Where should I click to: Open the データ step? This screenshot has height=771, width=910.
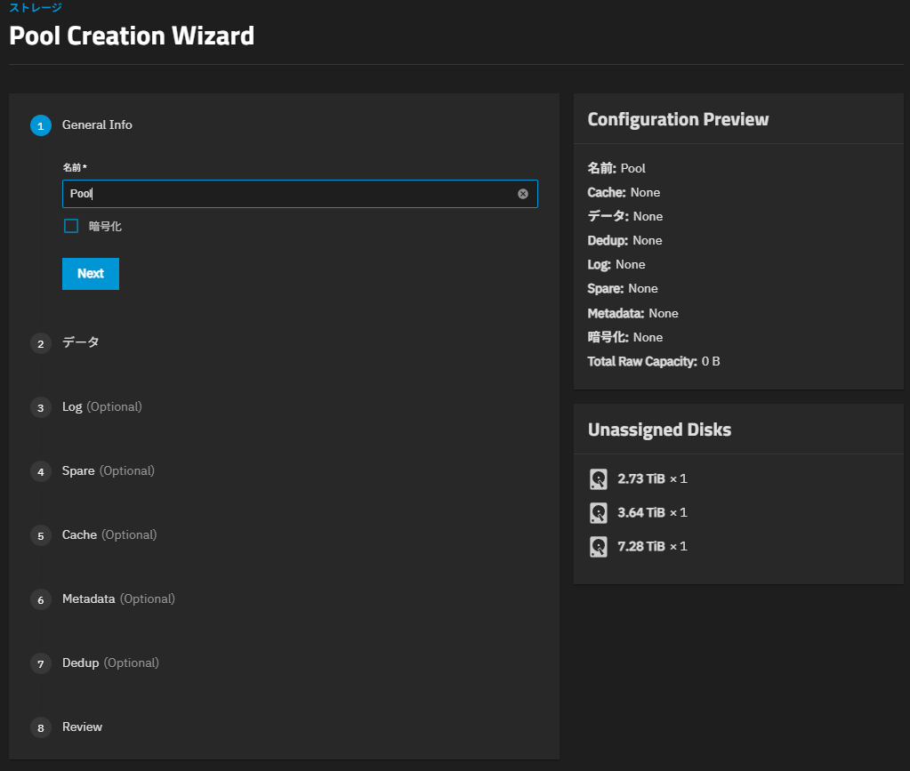[x=80, y=342]
